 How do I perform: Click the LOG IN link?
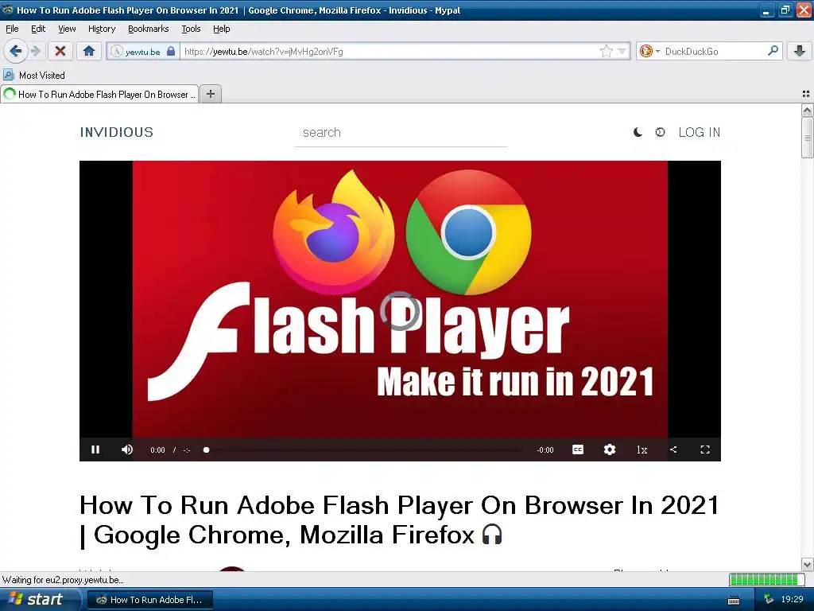click(x=700, y=133)
